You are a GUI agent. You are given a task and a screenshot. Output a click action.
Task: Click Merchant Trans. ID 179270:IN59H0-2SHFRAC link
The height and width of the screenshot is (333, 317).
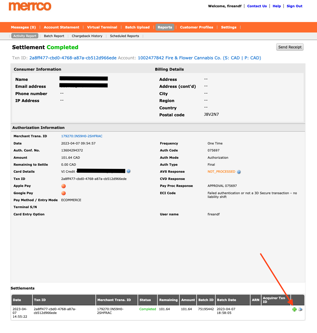82,136
